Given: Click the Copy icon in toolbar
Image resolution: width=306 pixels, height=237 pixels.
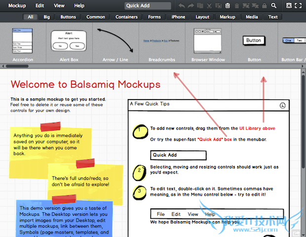Looking at the screenshot, I should click(x=218, y=5).
